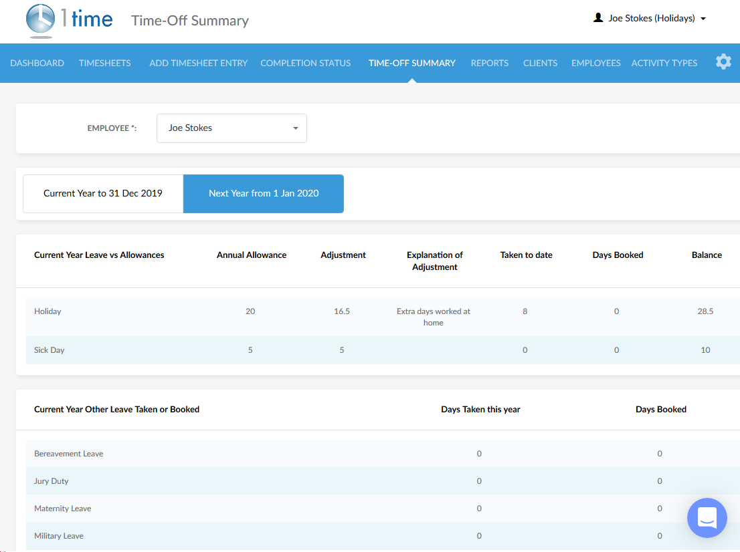This screenshot has height=552, width=740.
Task: Open the settings gear icon
Action: click(x=723, y=62)
